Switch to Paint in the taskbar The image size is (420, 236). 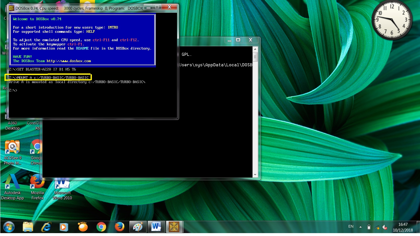[138, 227]
